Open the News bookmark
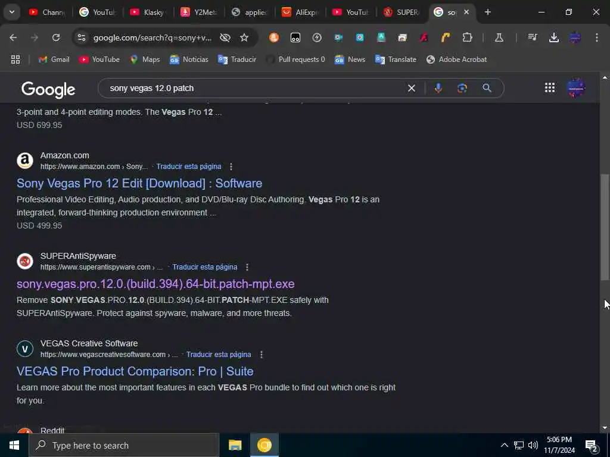This screenshot has width=610, height=457. (350, 60)
